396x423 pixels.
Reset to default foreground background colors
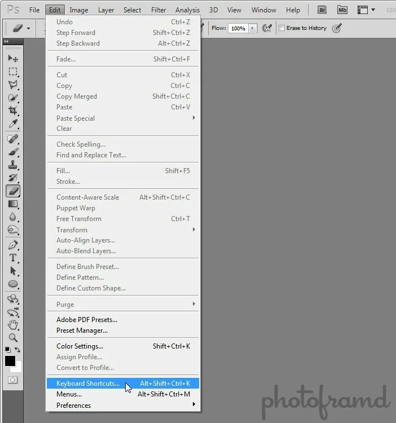coord(8,349)
